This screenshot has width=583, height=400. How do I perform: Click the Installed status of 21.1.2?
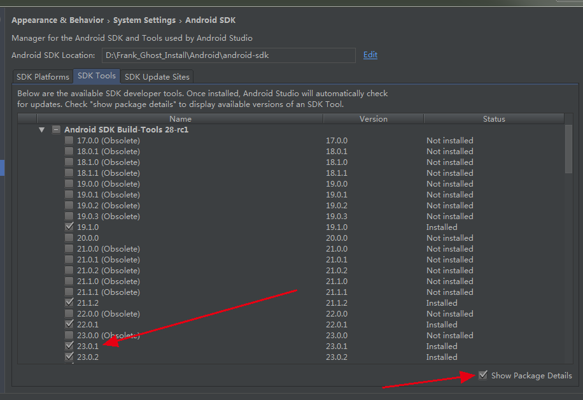pyautogui.click(x=442, y=303)
